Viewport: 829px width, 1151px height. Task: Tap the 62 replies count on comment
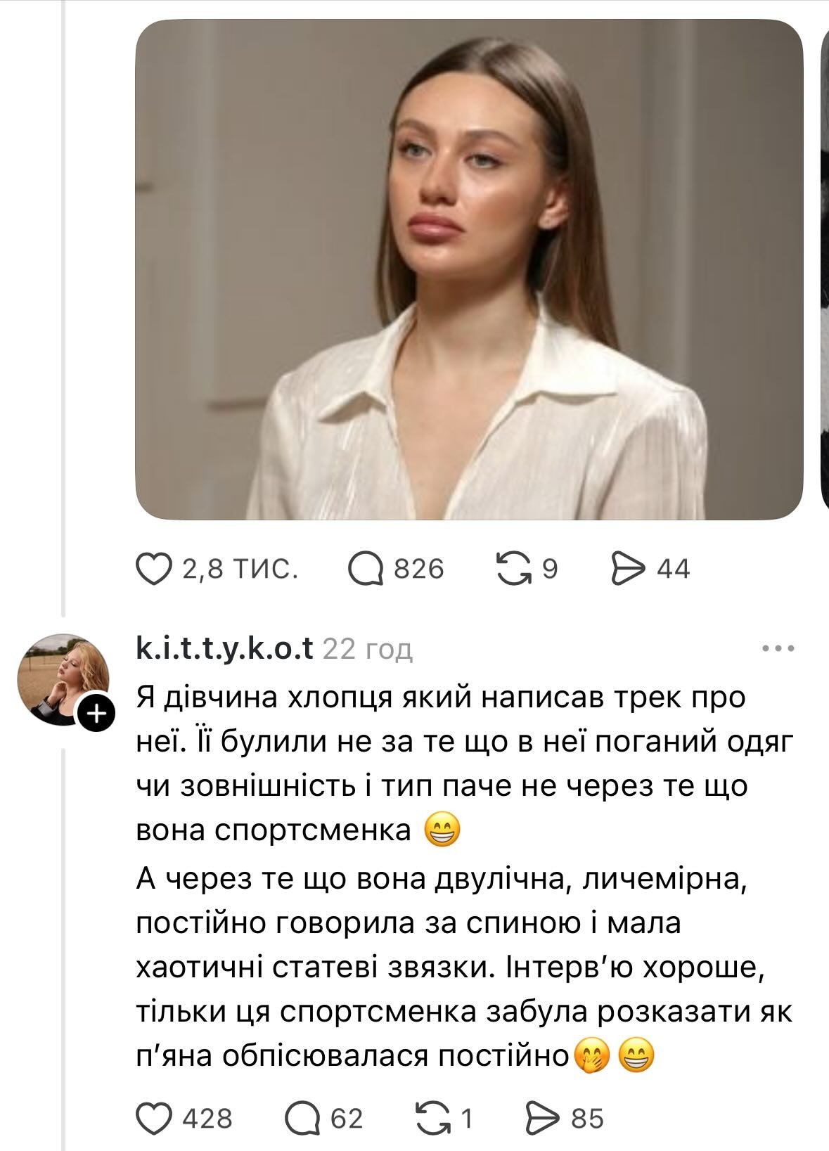pyautogui.click(x=347, y=1118)
